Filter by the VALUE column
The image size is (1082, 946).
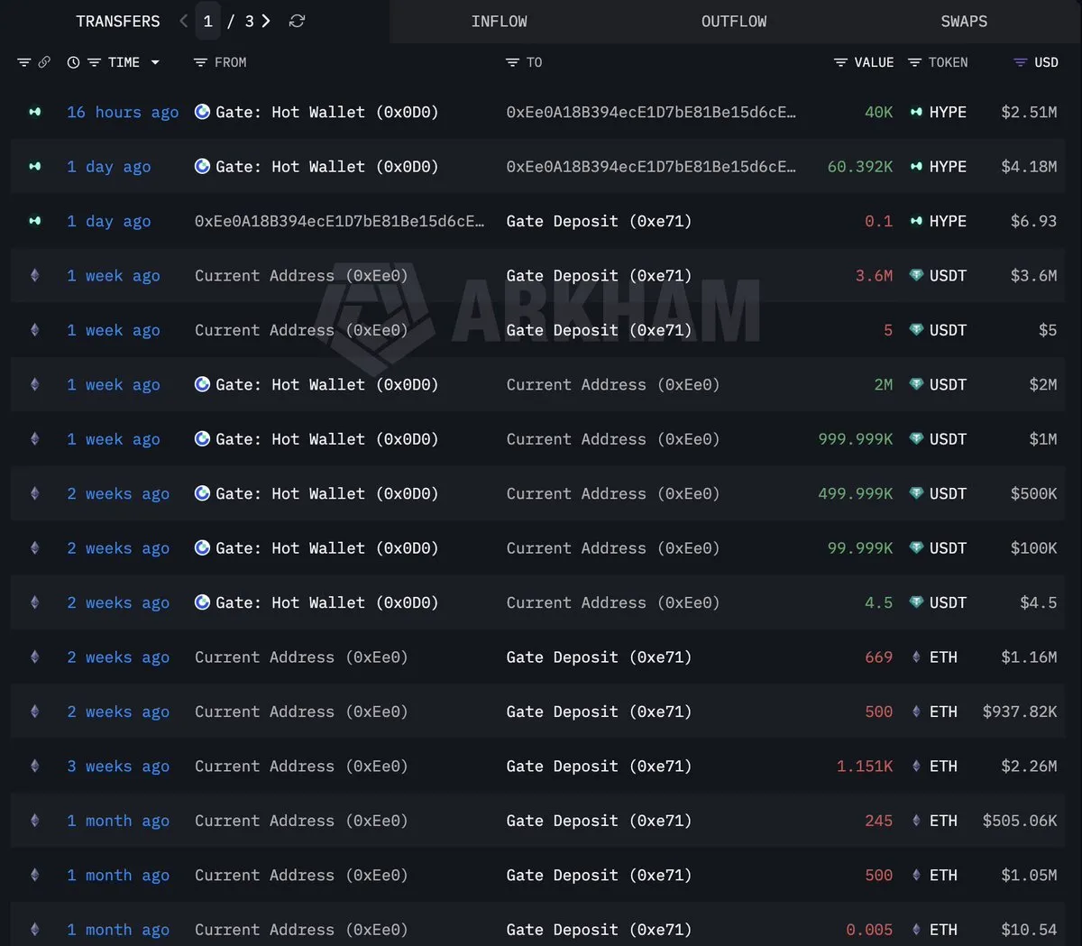[840, 62]
